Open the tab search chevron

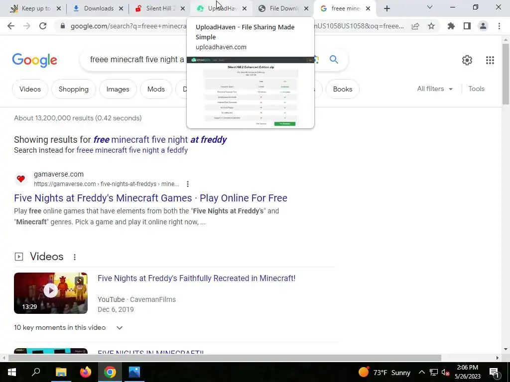coord(430,7)
